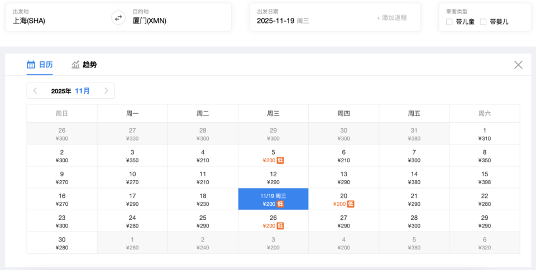
Task: Go to previous month with left arrow
Action: pyautogui.click(x=35, y=91)
